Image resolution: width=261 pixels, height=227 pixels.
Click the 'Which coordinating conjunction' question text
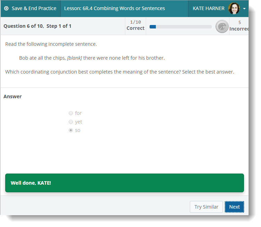pos(119,72)
